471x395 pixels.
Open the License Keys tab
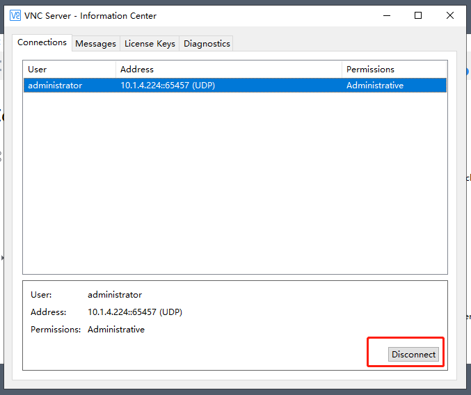pyautogui.click(x=150, y=44)
